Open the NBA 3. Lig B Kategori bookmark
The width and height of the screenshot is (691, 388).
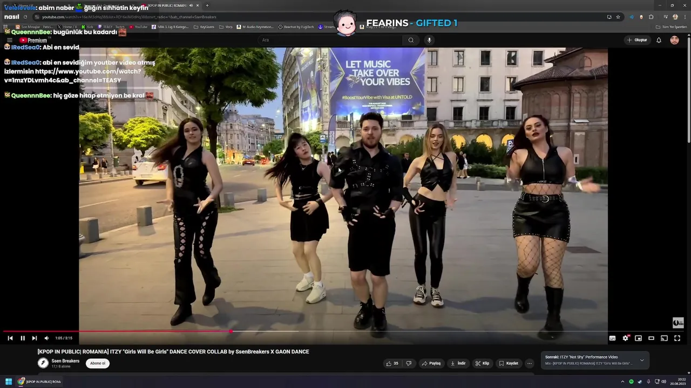[x=170, y=27]
